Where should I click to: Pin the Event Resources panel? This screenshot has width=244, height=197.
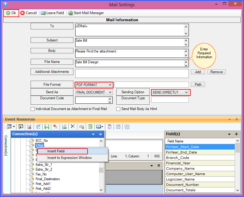click(x=237, y=119)
